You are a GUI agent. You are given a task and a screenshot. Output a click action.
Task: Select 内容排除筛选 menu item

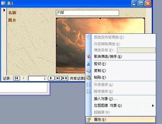[121, 44]
